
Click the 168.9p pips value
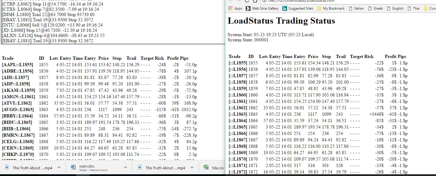(x=190, y=103)
